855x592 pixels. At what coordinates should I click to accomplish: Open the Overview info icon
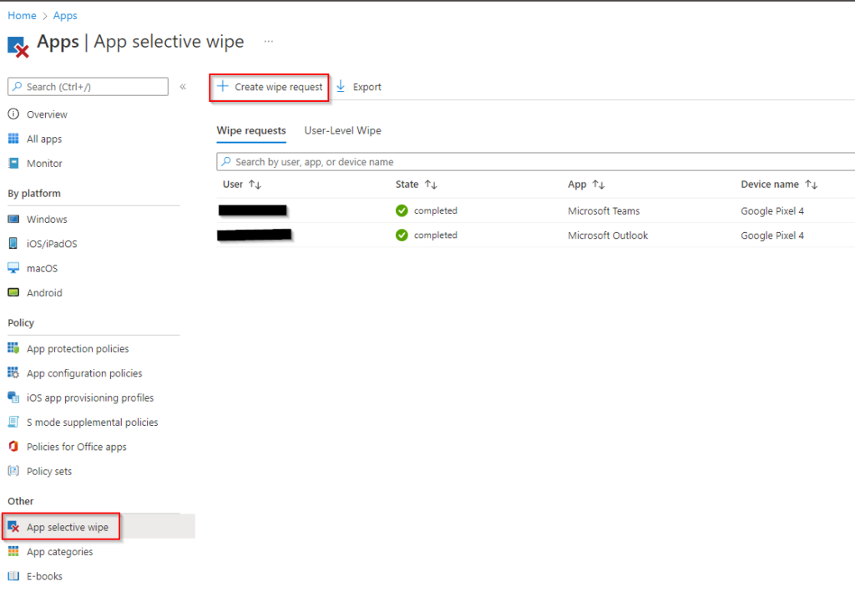(x=13, y=114)
